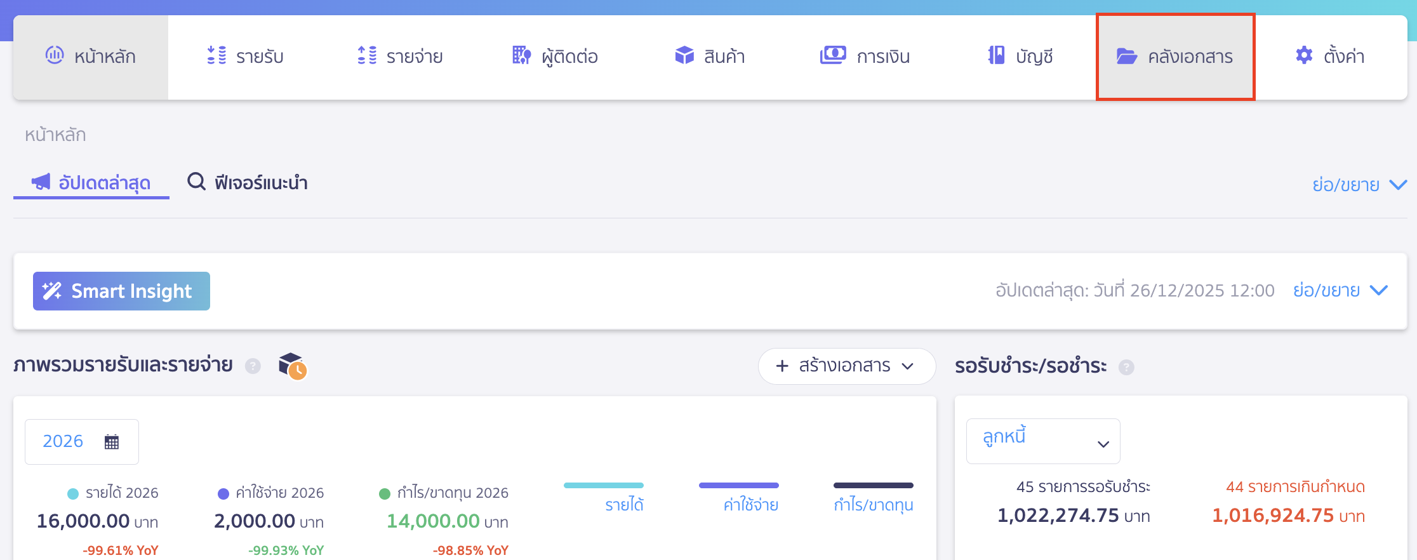Toggle the ค่าใช้จ่าย chart legend series
The image size is (1417, 560).
750,505
